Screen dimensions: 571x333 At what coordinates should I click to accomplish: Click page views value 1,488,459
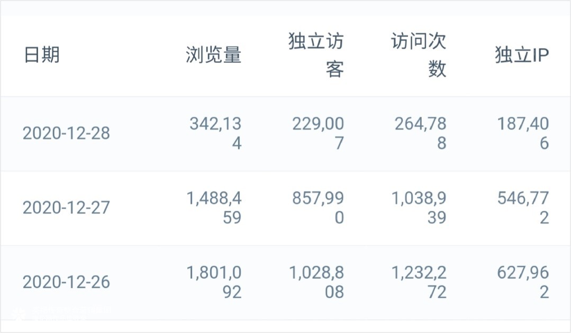(214, 208)
